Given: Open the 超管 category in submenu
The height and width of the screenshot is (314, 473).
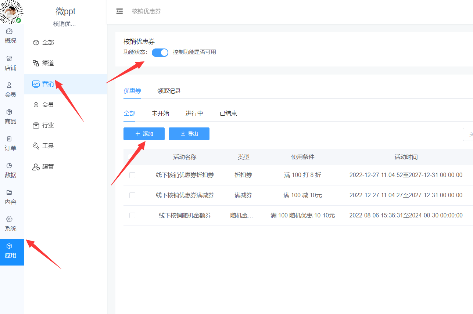Looking at the screenshot, I should coord(48,167).
